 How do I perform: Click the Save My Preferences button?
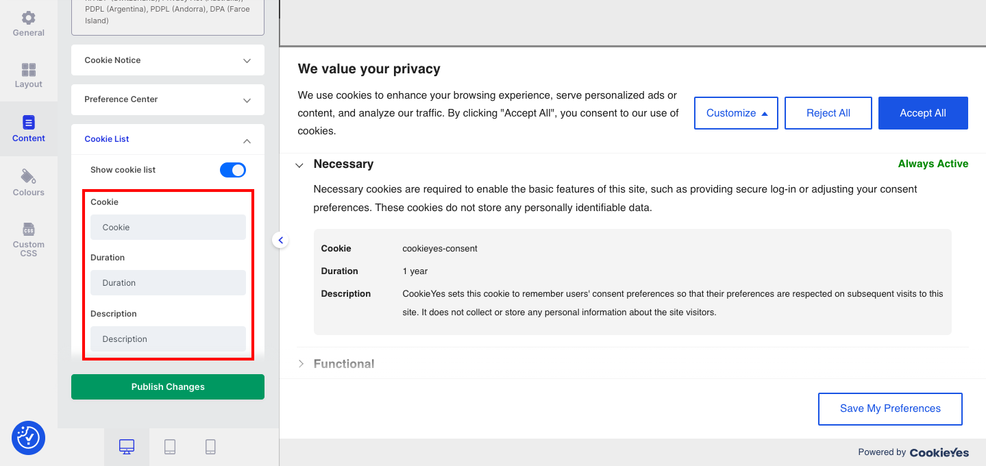coord(890,408)
